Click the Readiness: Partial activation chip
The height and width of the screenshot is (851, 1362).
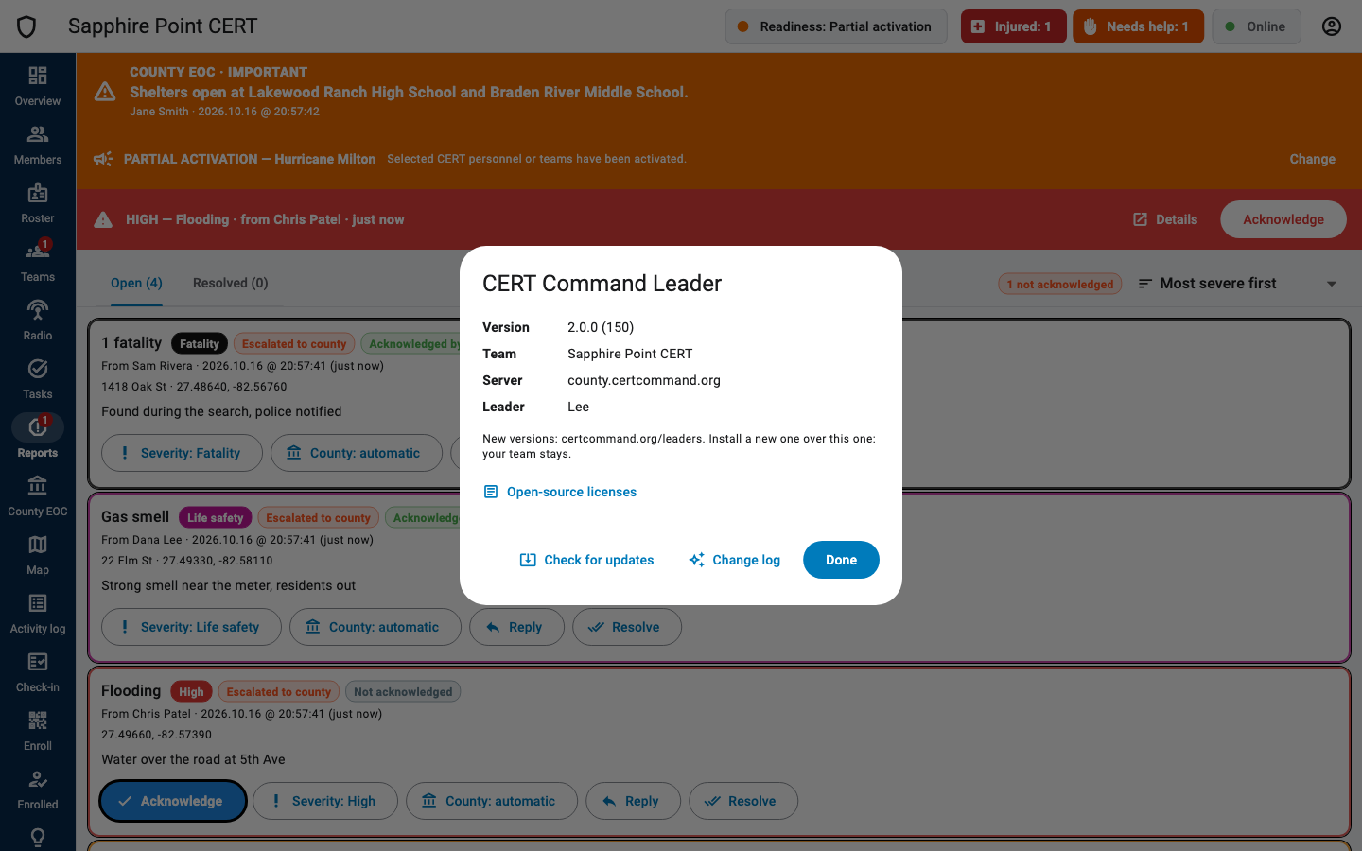pyautogui.click(x=836, y=26)
